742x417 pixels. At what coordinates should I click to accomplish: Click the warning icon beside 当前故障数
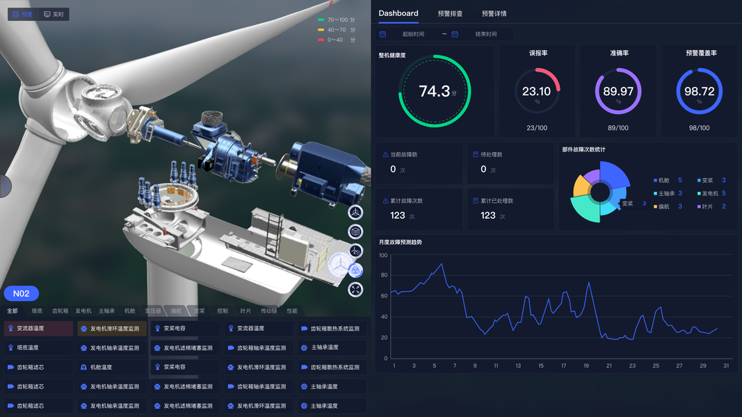coord(385,154)
